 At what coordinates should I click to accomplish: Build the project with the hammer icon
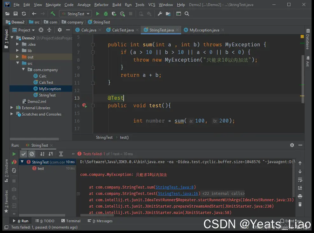[53, 14]
